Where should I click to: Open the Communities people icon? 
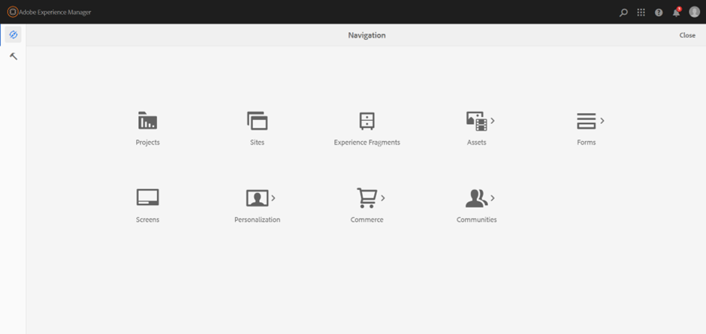coord(476,198)
